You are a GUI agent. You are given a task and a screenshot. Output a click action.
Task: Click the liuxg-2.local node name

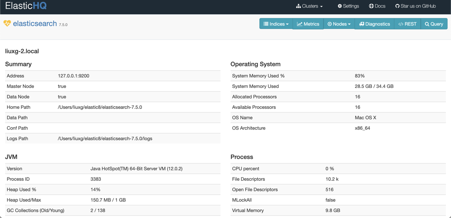pyautogui.click(x=22, y=51)
